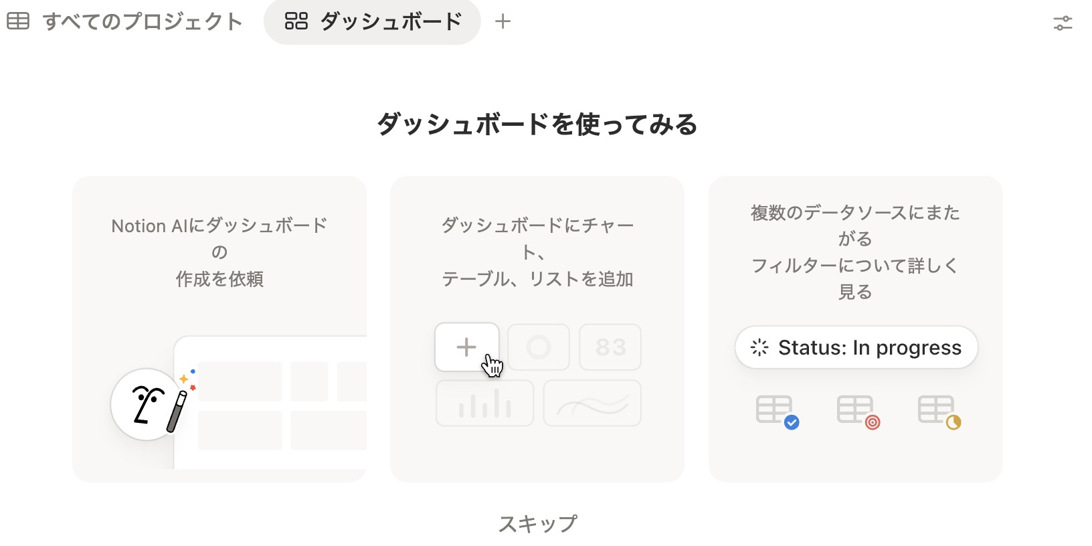1092x546 pixels.
Task: Click the database icon with blue checkmark badge
Action: 775,409
